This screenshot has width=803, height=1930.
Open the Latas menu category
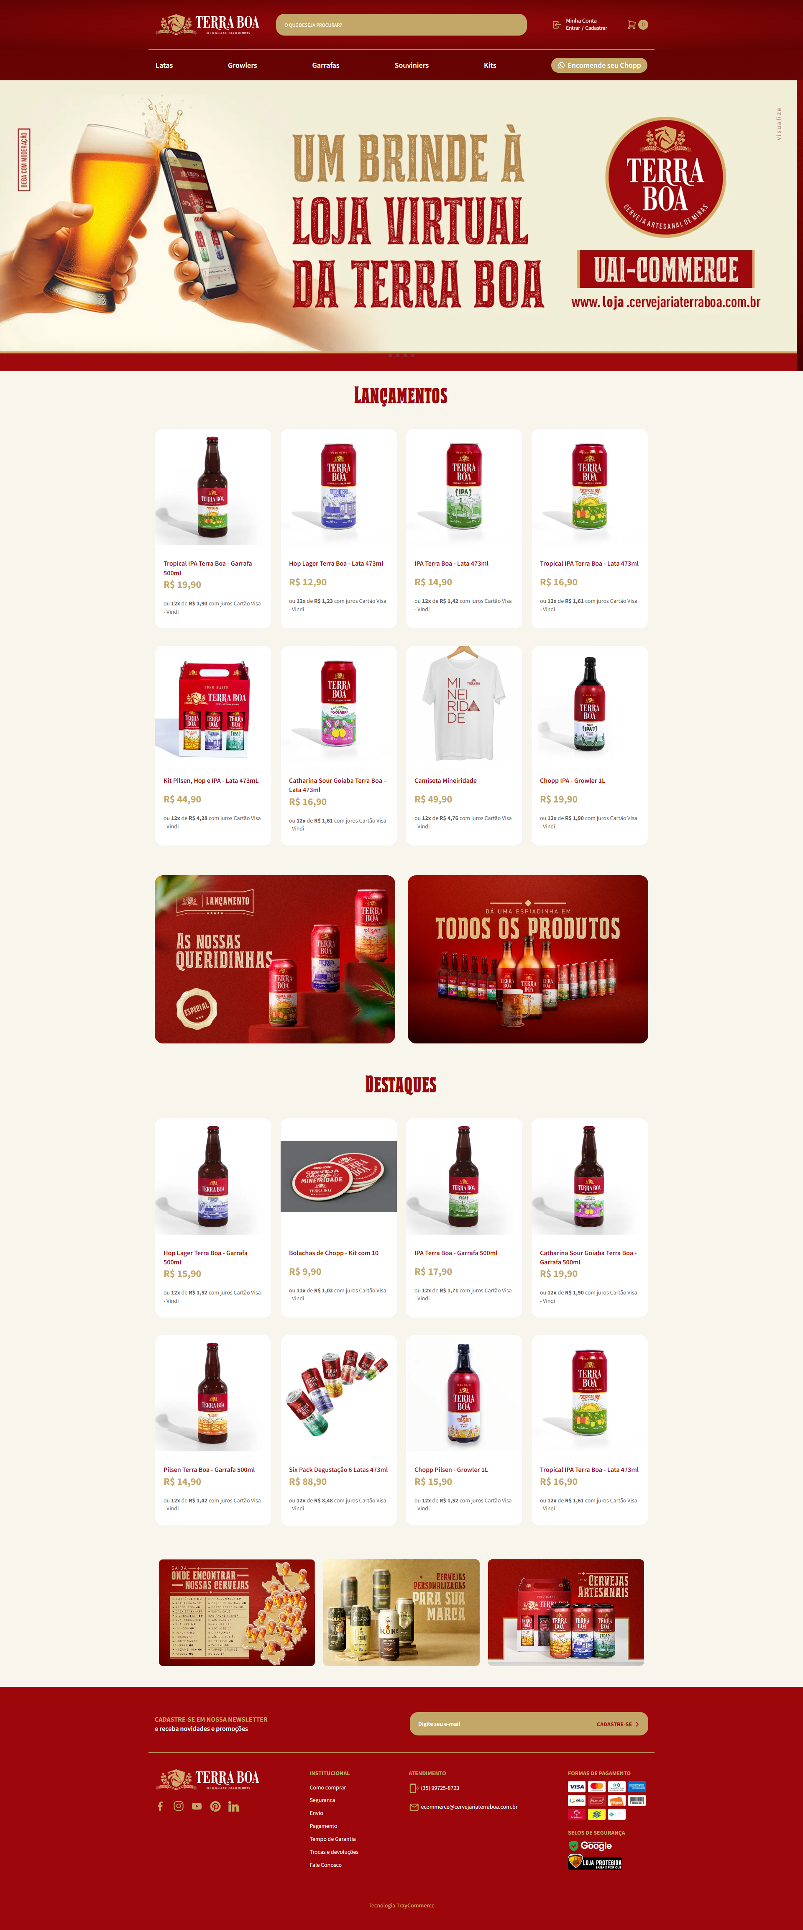pyautogui.click(x=164, y=65)
